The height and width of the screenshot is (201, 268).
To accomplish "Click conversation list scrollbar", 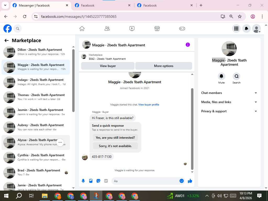I will (73, 81).
